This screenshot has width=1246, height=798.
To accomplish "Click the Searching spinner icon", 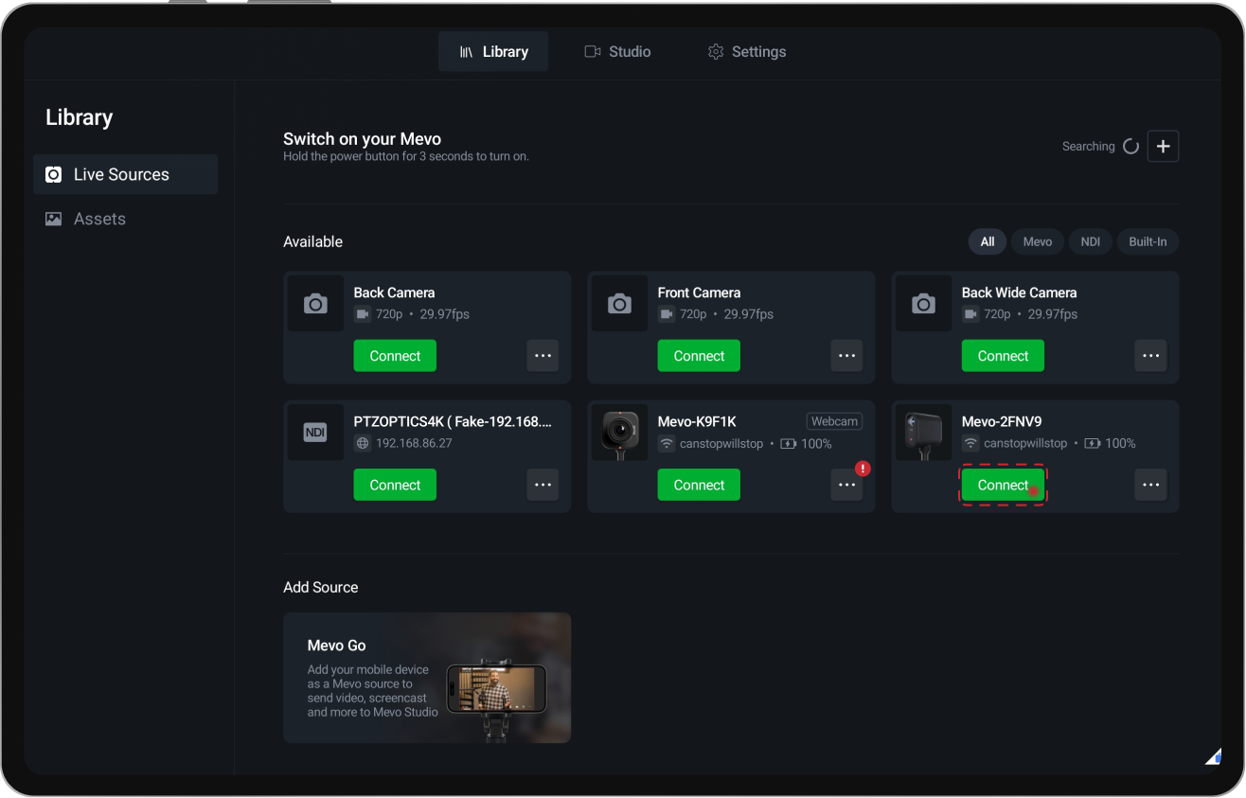I will (x=1130, y=146).
